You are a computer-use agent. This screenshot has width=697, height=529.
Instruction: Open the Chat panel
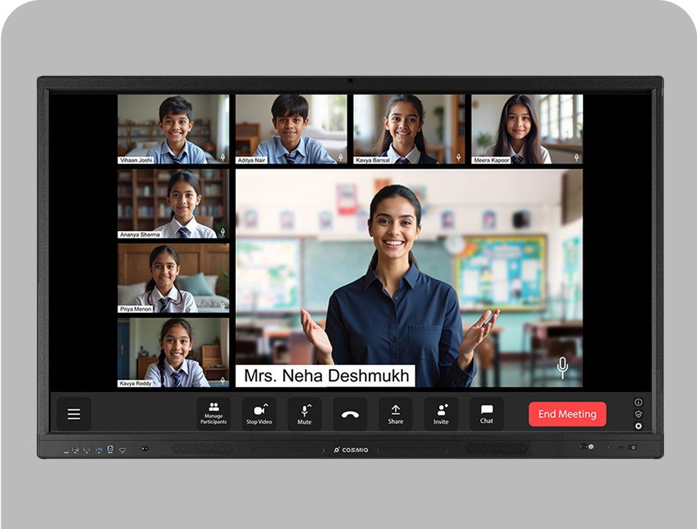487,413
